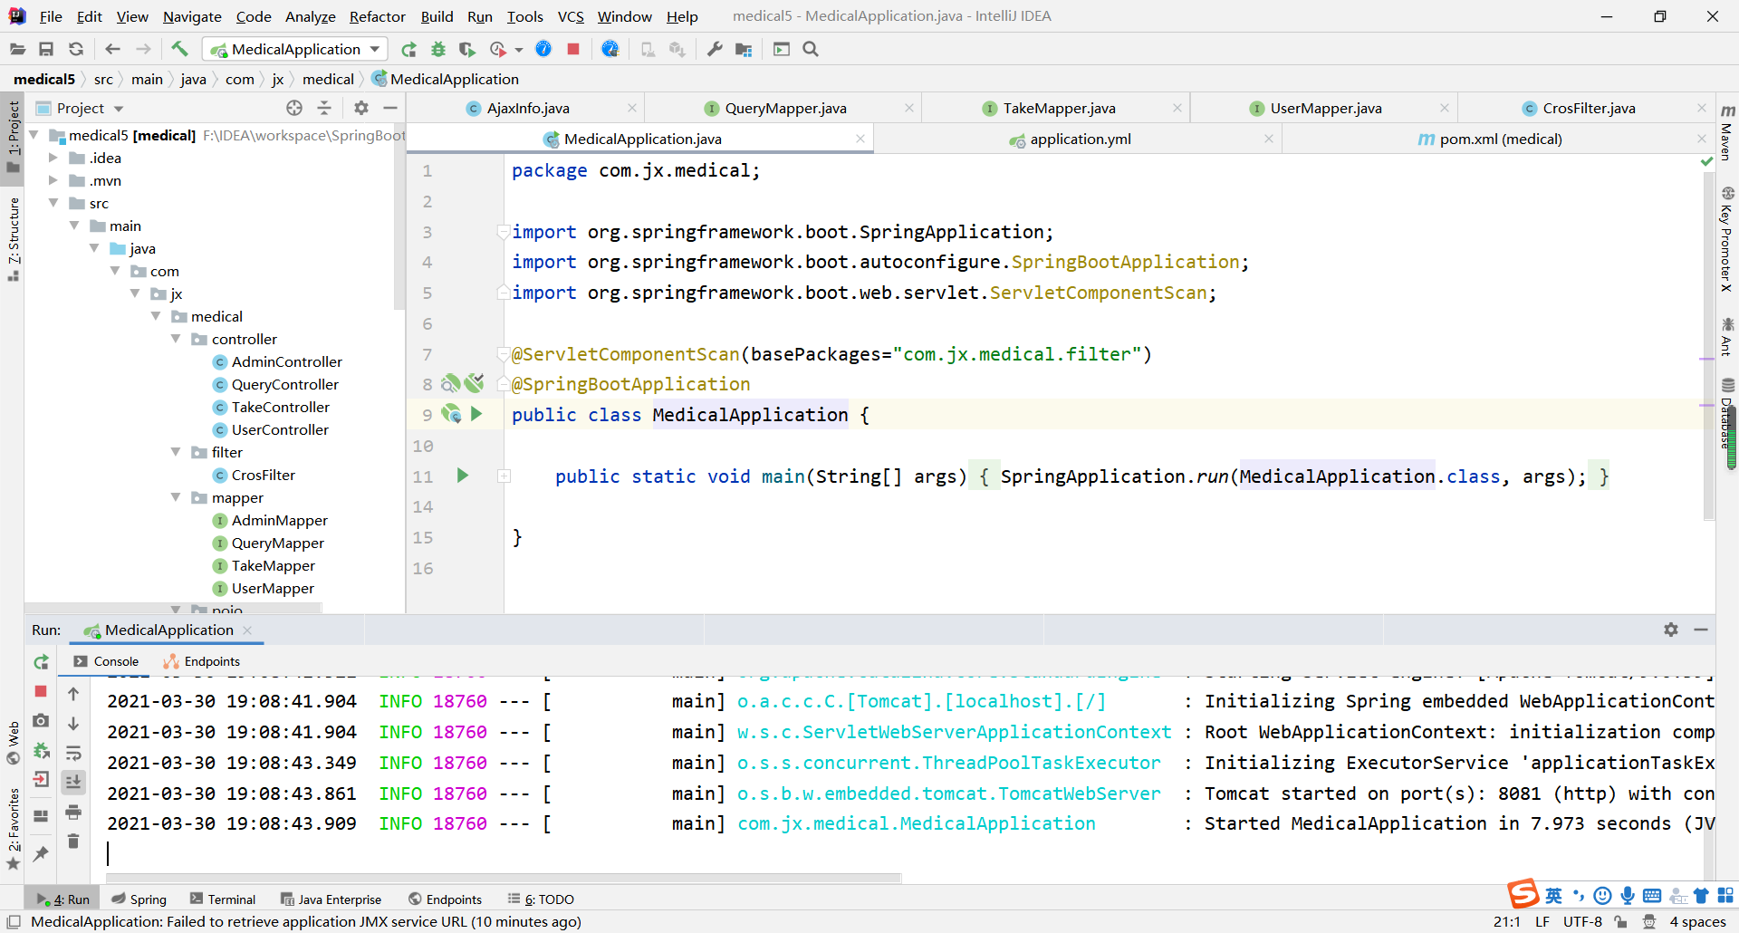
Task: Clear console with the trash icon
Action: [73, 842]
